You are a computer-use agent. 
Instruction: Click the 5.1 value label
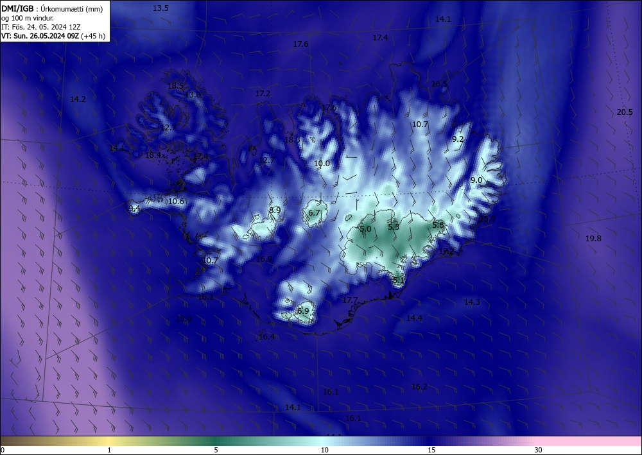click(399, 280)
